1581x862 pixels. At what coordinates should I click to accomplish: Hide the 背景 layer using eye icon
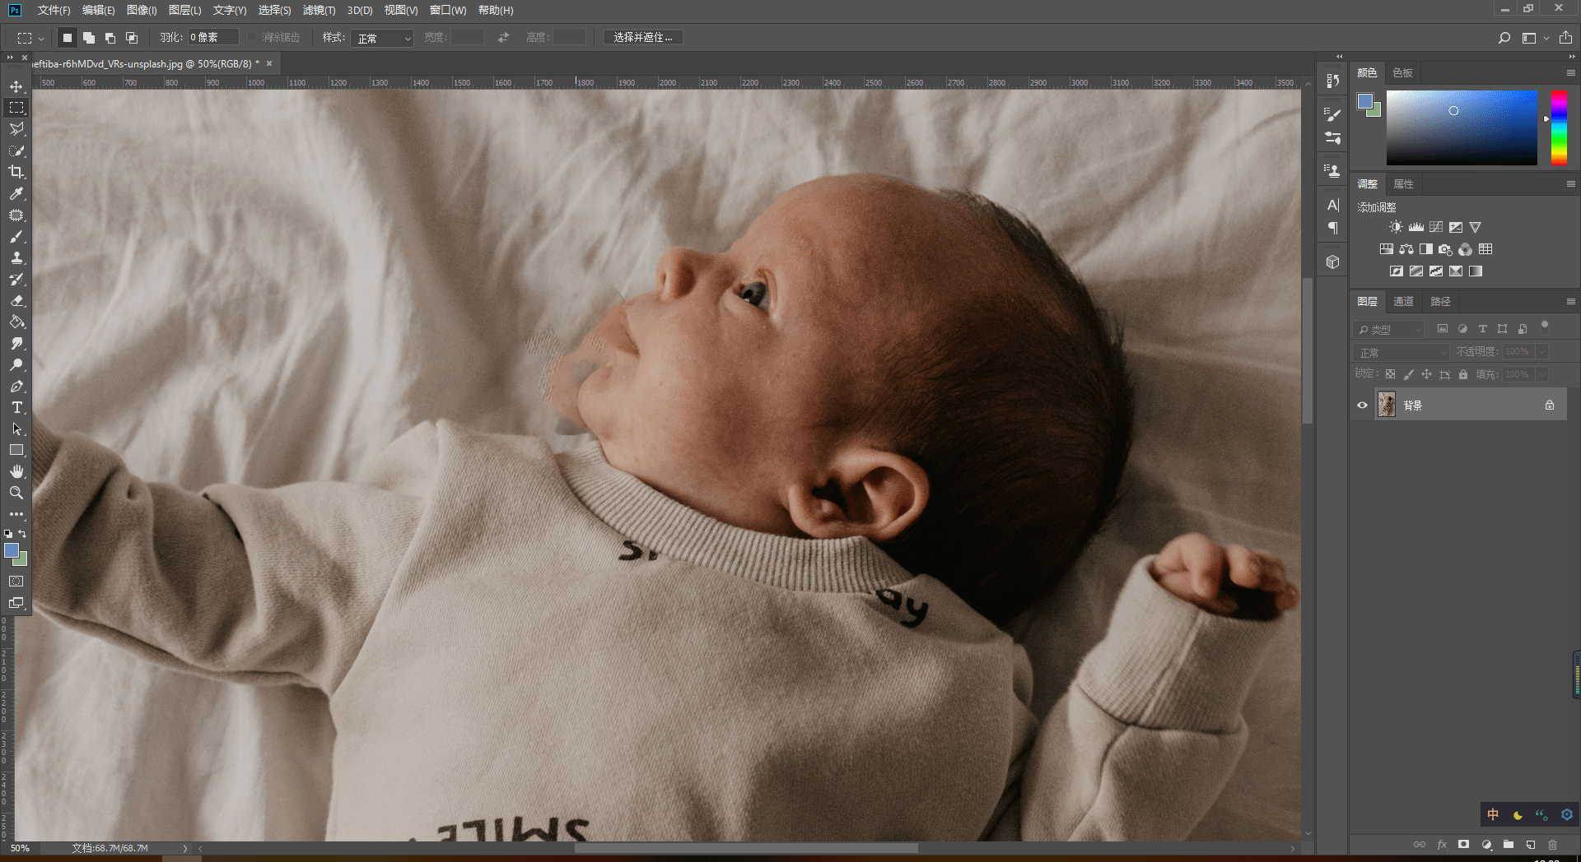[x=1362, y=406]
